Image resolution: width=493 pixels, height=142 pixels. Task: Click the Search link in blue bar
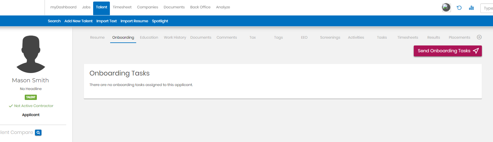pos(54,21)
